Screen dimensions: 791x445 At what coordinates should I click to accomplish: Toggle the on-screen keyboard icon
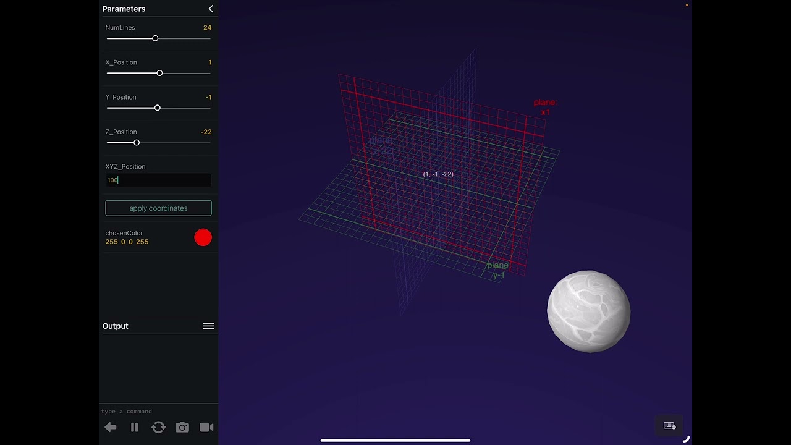pos(669,426)
